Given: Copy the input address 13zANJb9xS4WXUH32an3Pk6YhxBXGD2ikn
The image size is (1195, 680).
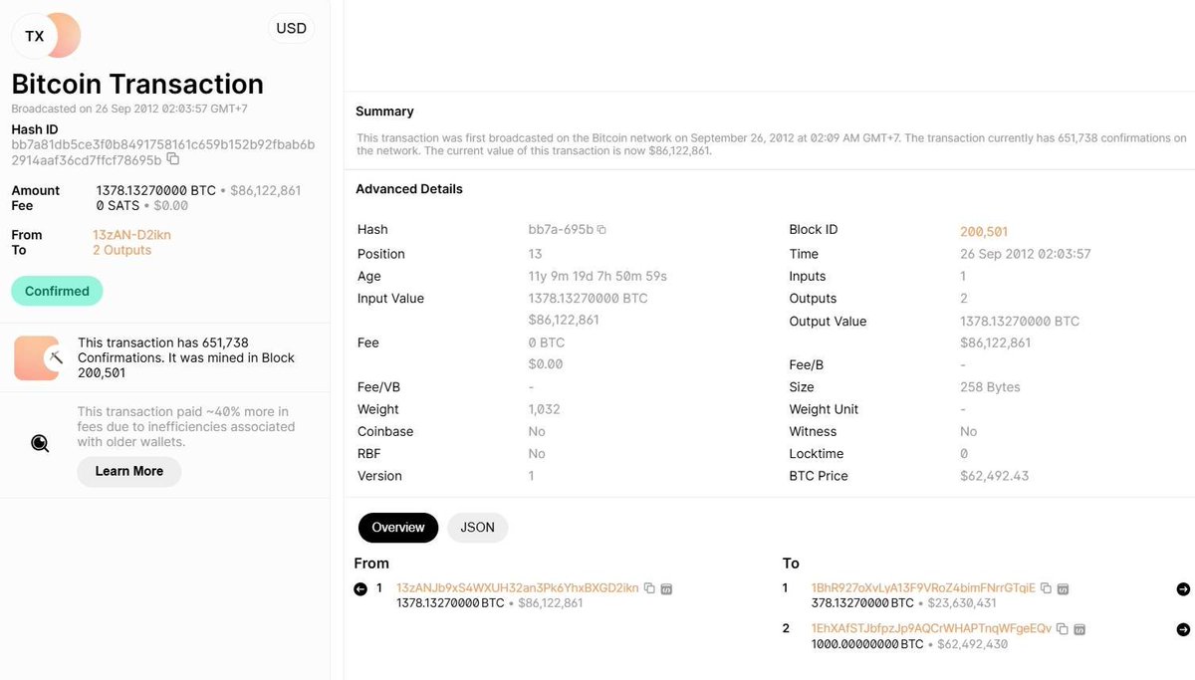Looking at the screenshot, I should click(649, 587).
